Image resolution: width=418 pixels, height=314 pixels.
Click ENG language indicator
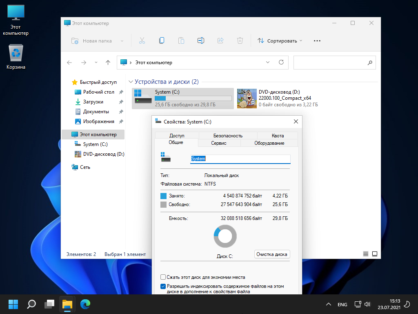[342, 304]
